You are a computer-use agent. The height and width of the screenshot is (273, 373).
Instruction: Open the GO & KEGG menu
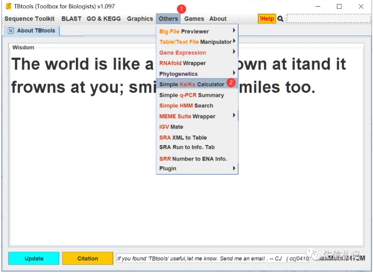click(x=104, y=19)
